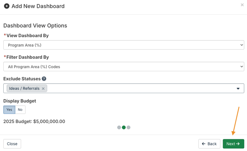Click the Next button
247x151 pixels.
pos(233,144)
